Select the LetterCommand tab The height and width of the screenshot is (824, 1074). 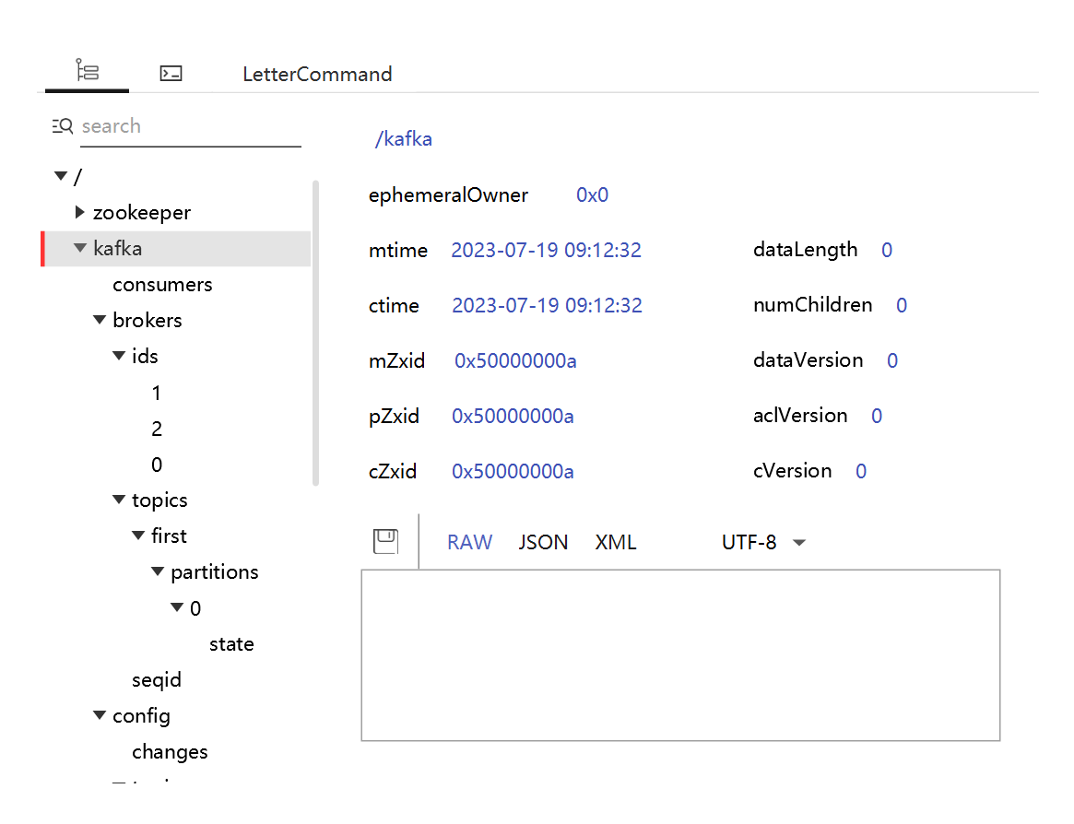tap(317, 74)
